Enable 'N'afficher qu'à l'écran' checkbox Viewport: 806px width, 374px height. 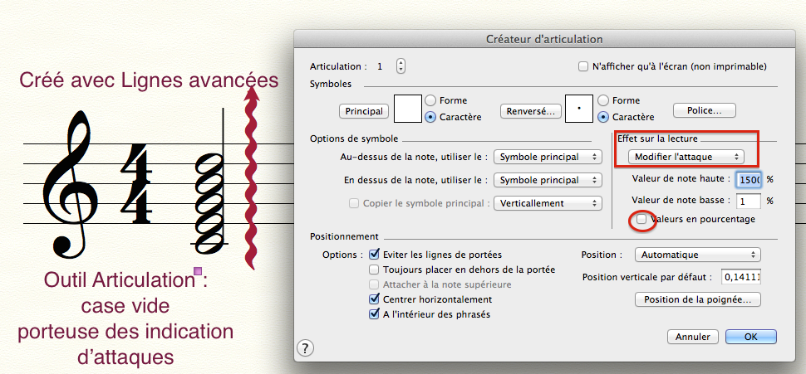[x=582, y=66]
